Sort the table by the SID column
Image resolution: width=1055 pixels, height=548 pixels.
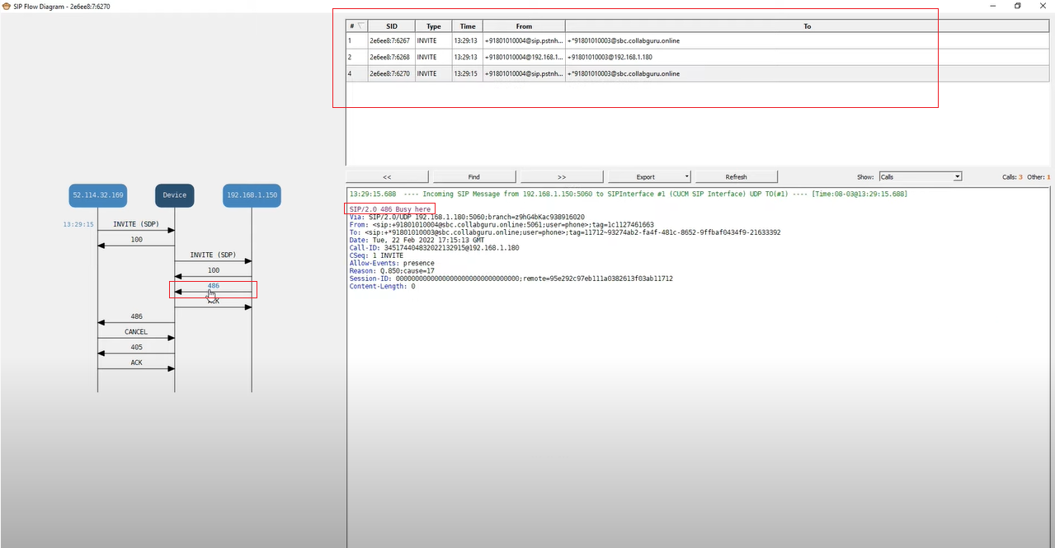pyautogui.click(x=391, y=26)
